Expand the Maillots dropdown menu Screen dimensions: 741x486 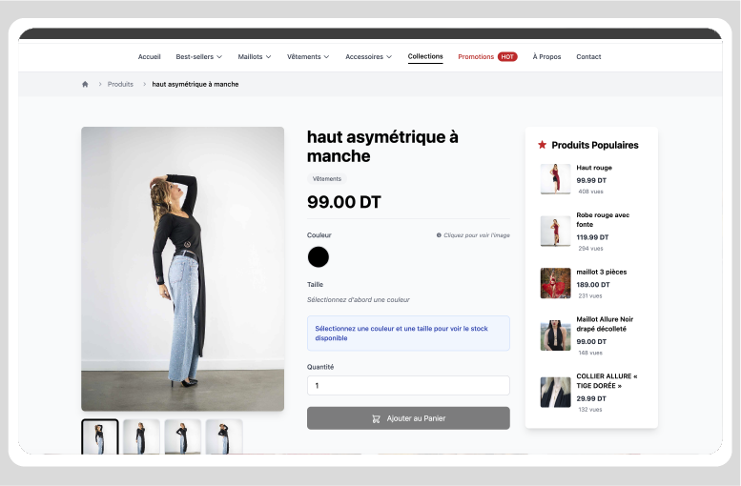click(255, 56)
